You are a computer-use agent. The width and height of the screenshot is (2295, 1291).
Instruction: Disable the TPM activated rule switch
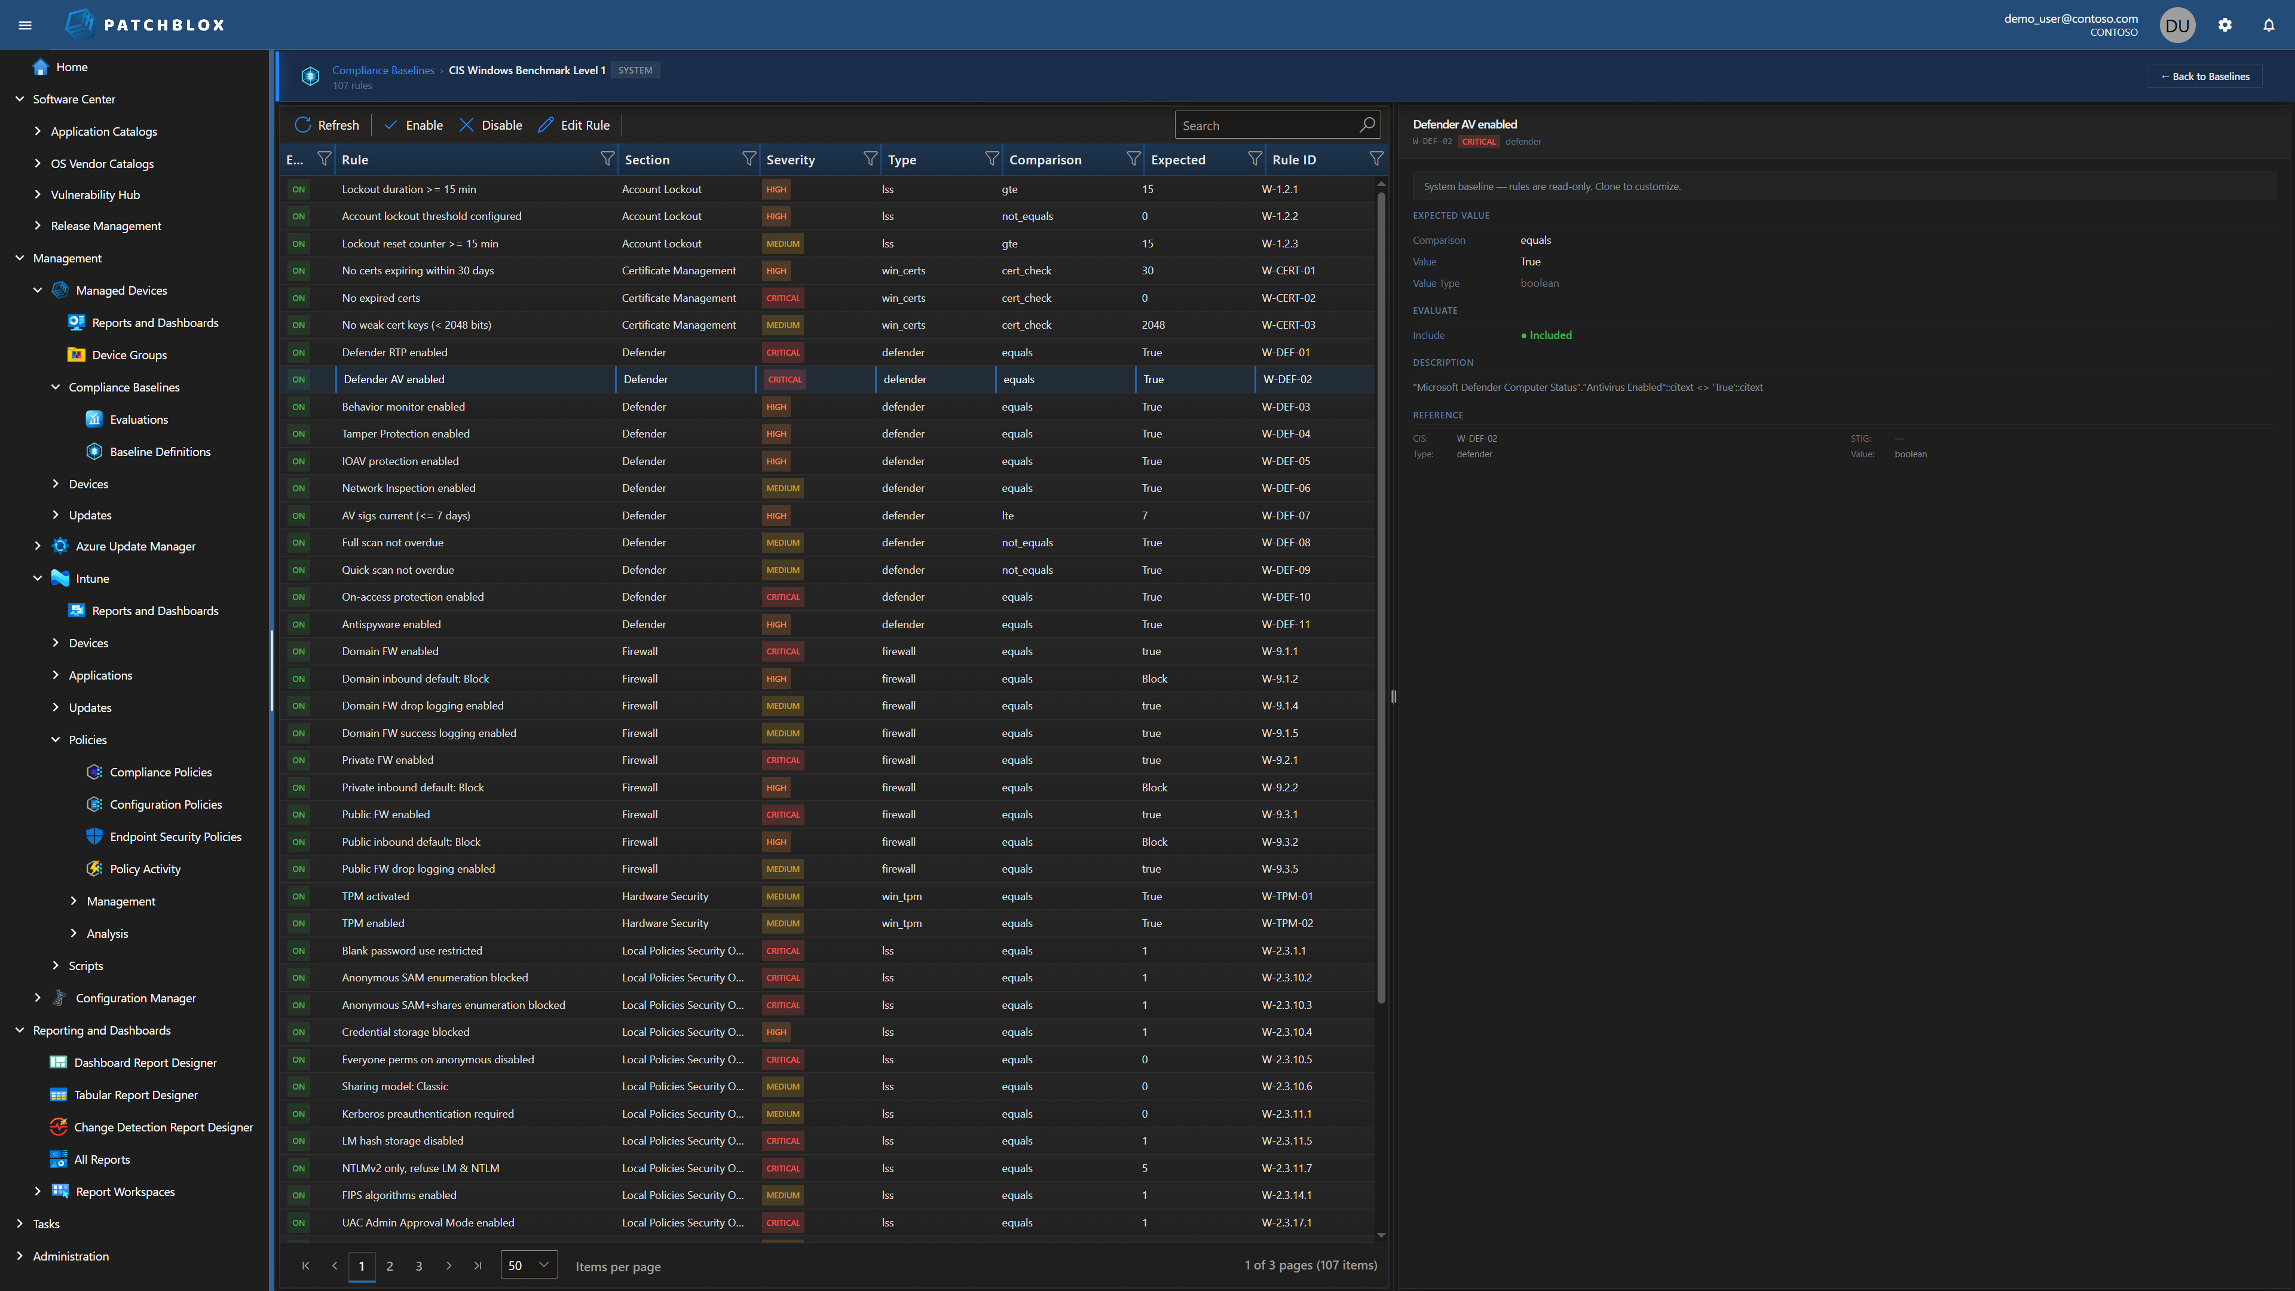coord(298,897)
